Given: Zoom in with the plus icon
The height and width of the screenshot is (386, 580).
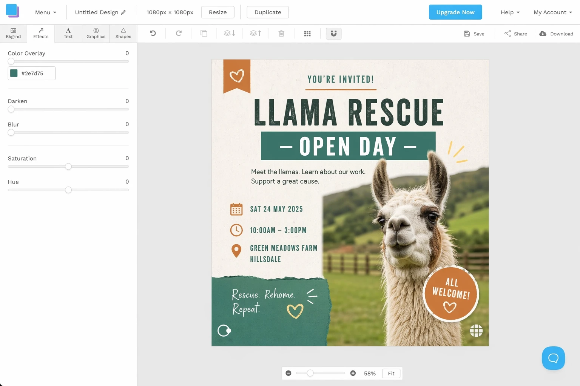Looking at the screenshot, I should click(353, 373).
